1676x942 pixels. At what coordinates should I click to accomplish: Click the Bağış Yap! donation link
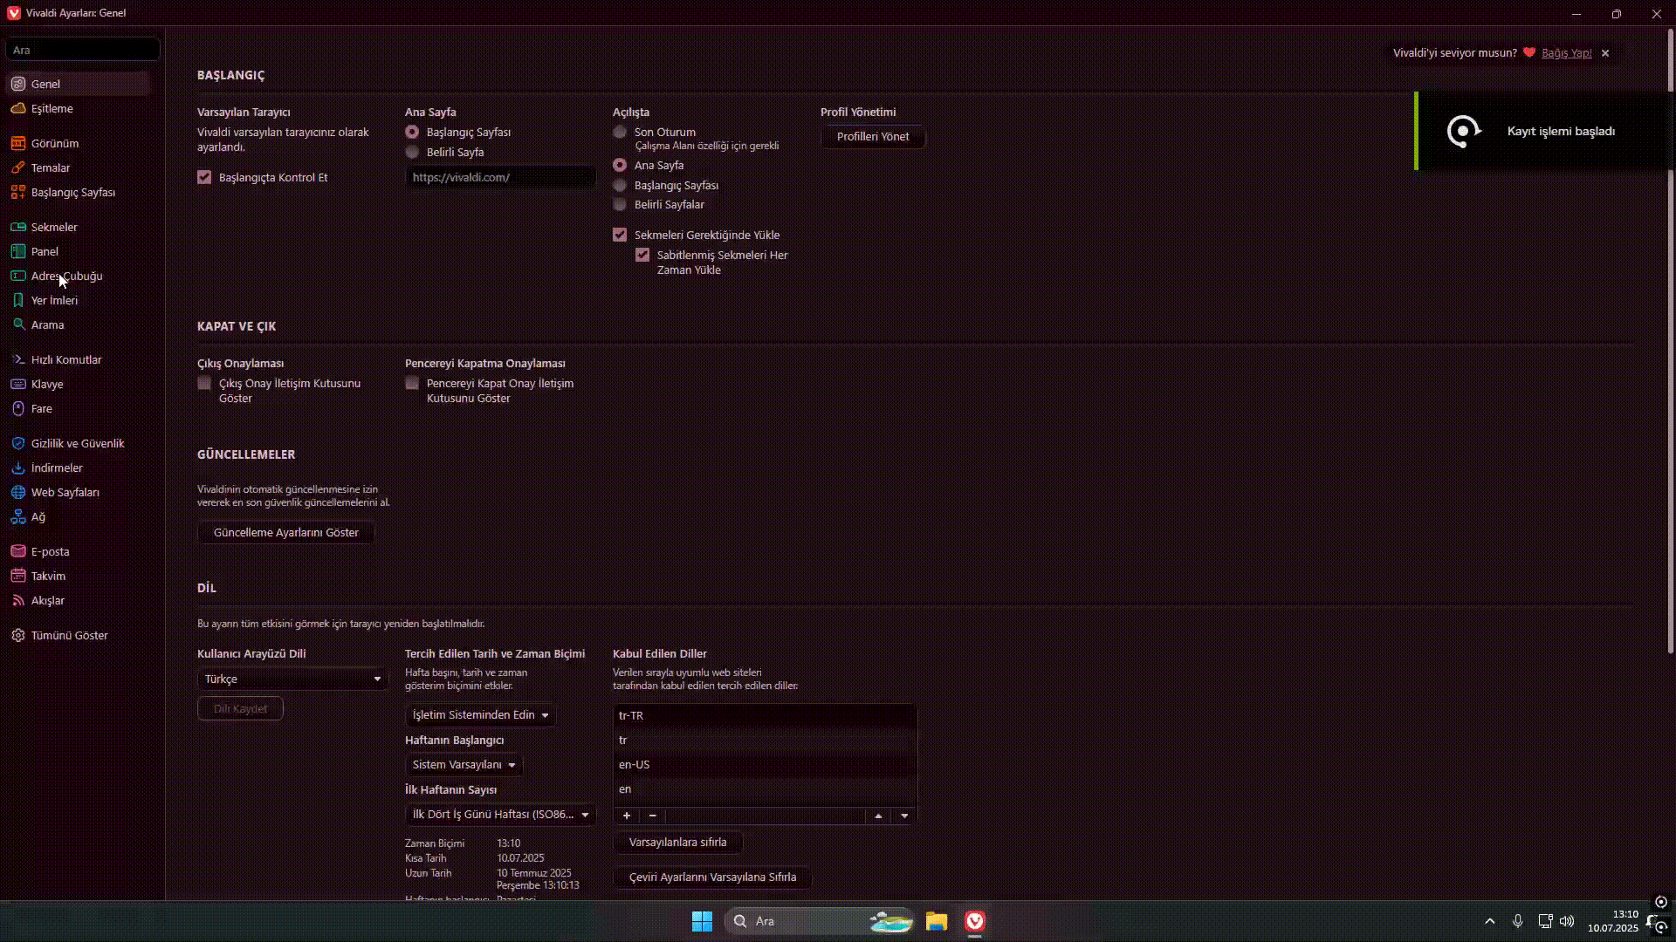(1566, 53)
